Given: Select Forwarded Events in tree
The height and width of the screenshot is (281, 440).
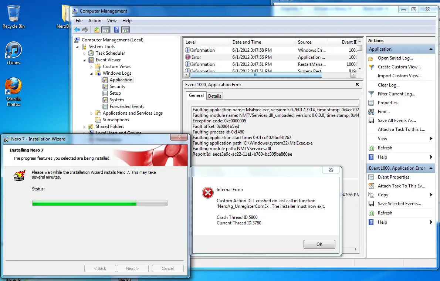Looking at the screenshot, I should 127,107.
